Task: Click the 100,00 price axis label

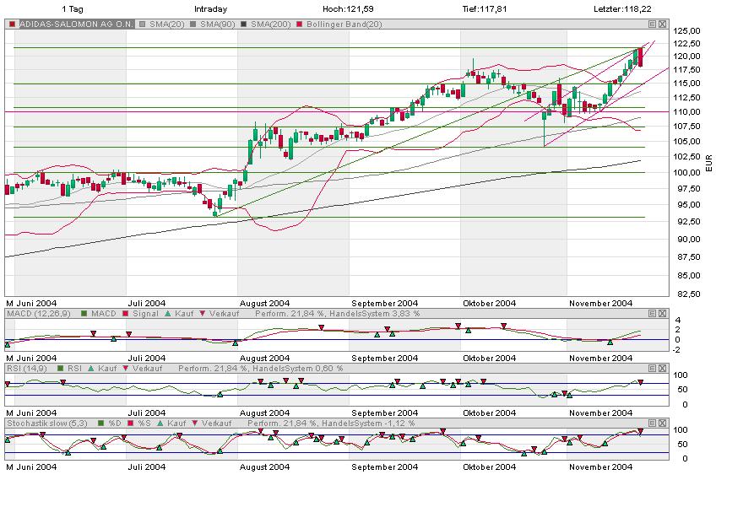Action: [686, 173]
